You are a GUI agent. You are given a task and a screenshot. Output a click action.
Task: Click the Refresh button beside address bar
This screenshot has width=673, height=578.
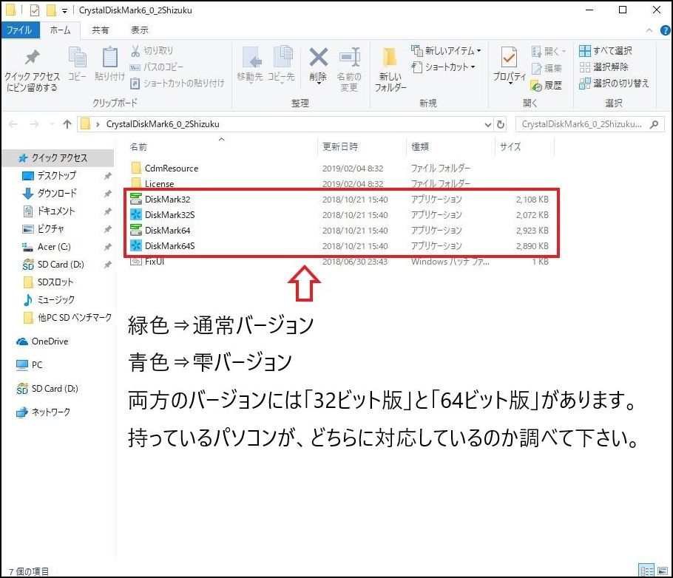pos(501,124)
